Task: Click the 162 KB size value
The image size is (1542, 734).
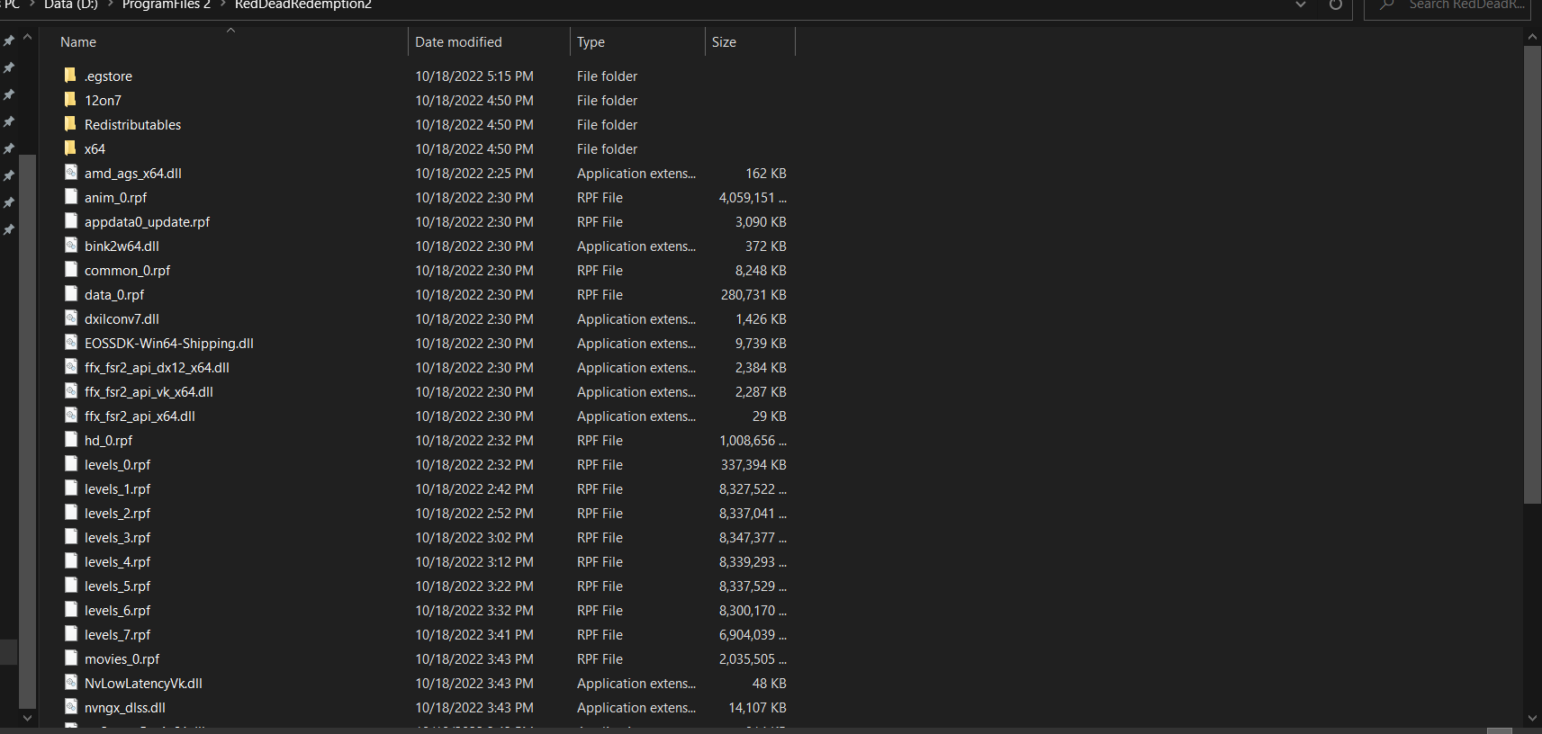Action: coord(766,174)
